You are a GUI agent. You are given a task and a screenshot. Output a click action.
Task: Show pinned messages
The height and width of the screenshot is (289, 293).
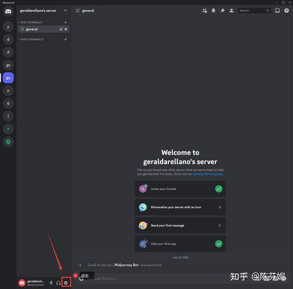click(x=222, y=10)
